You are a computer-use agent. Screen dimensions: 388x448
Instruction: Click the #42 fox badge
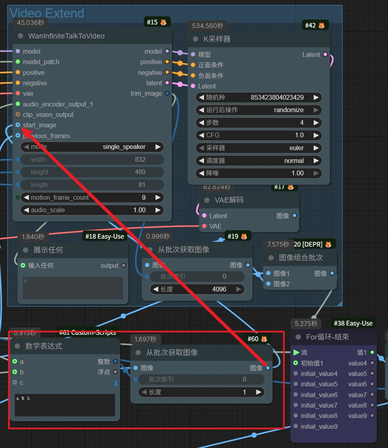point(315,25)
